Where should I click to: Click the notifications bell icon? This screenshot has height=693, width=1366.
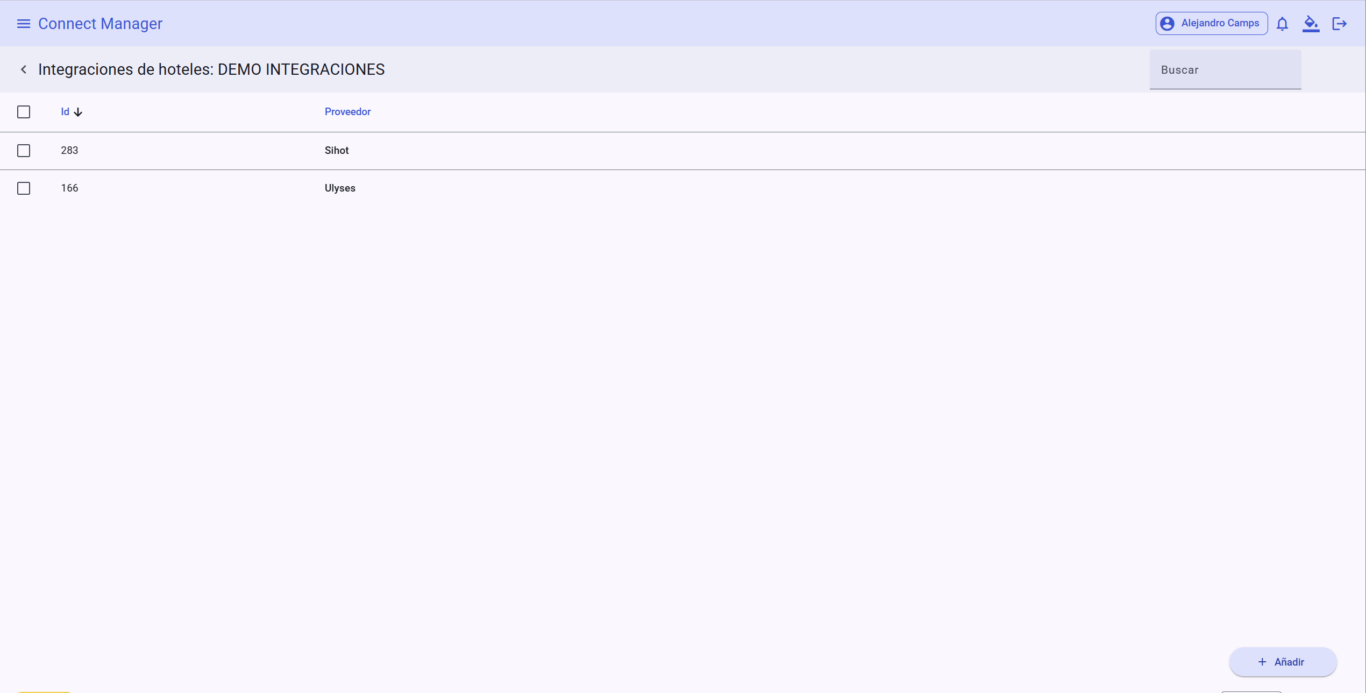point(1282,24)
